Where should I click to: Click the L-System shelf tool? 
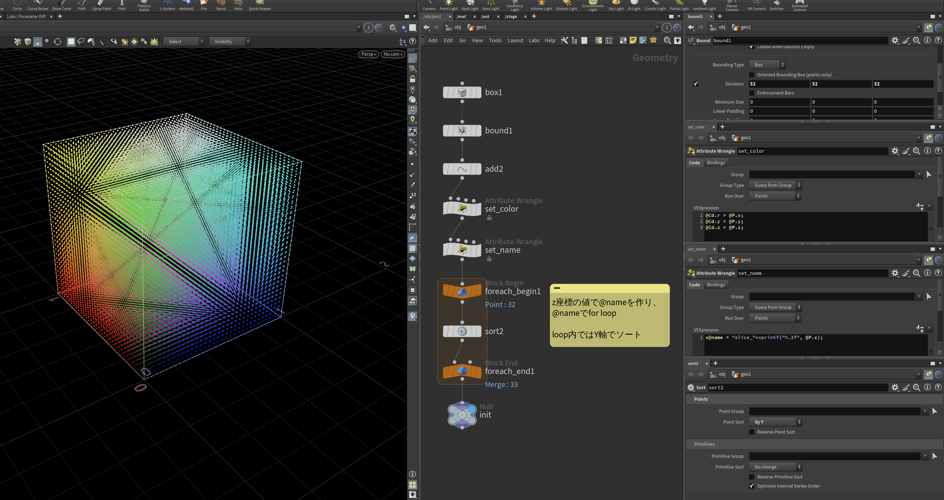(167, 5)
